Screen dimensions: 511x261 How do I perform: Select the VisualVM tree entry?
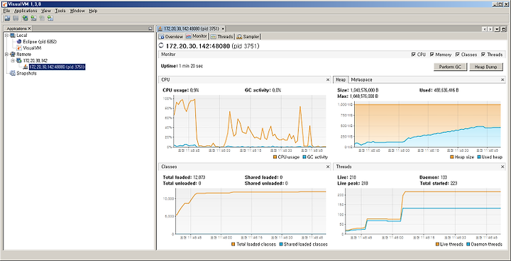click(32, 48)
